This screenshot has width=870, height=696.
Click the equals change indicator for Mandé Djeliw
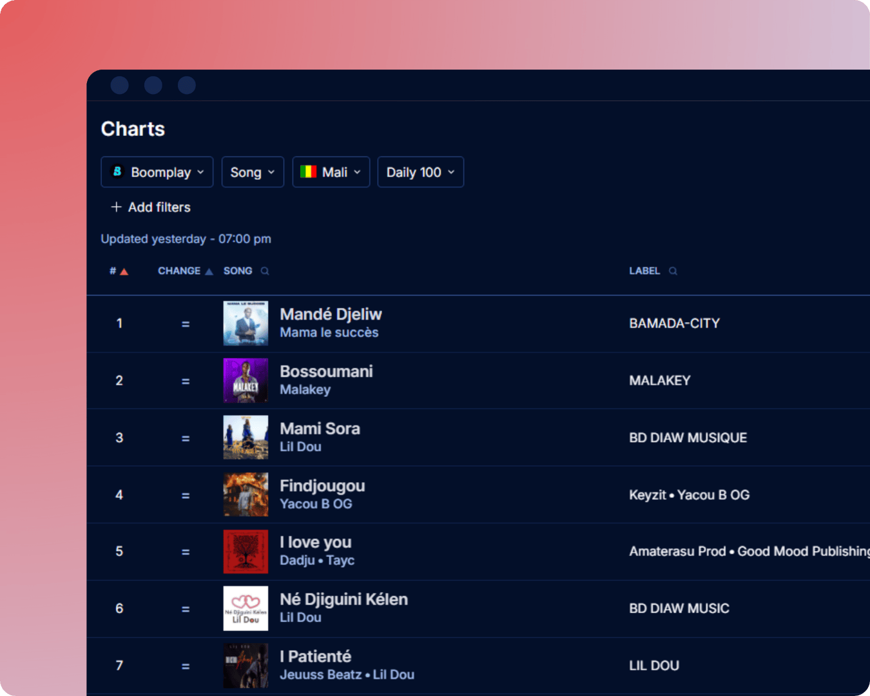186,324
